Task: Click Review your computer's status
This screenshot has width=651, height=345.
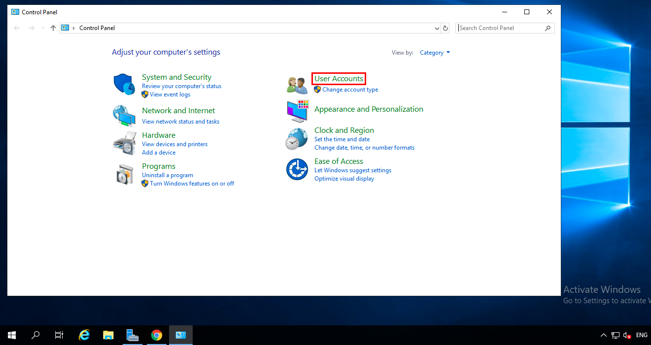Action: (181, 86)
